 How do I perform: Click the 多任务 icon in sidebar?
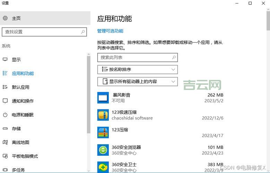click(x=5, y=170)
